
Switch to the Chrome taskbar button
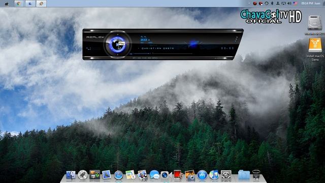point(19,4)
